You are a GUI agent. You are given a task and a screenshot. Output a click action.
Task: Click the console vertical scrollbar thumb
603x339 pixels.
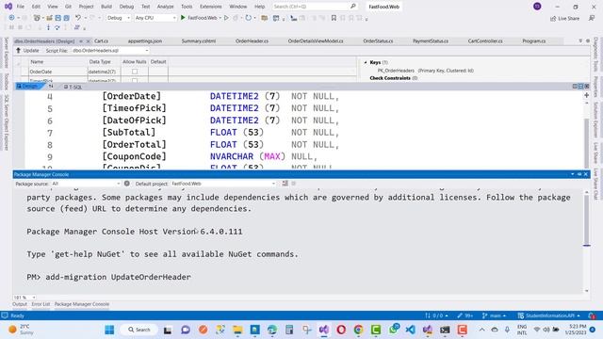(x=586, y=219)
